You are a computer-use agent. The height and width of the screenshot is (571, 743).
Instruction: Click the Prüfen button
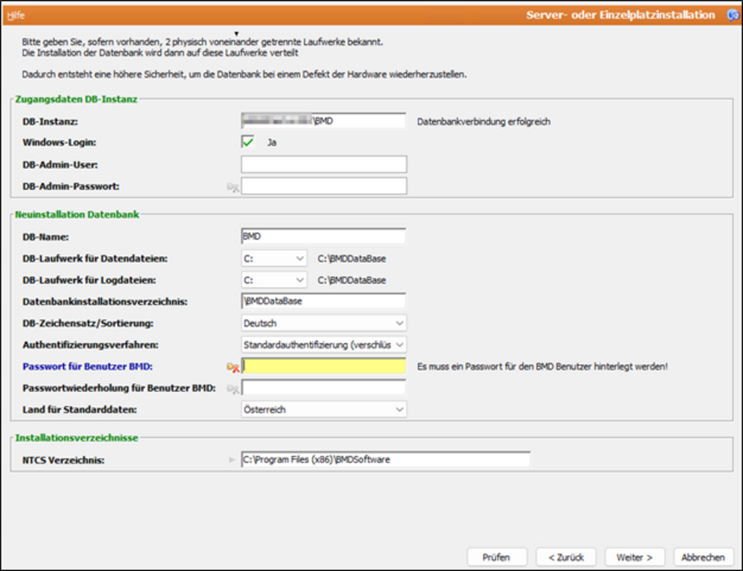tap(496, 558)
